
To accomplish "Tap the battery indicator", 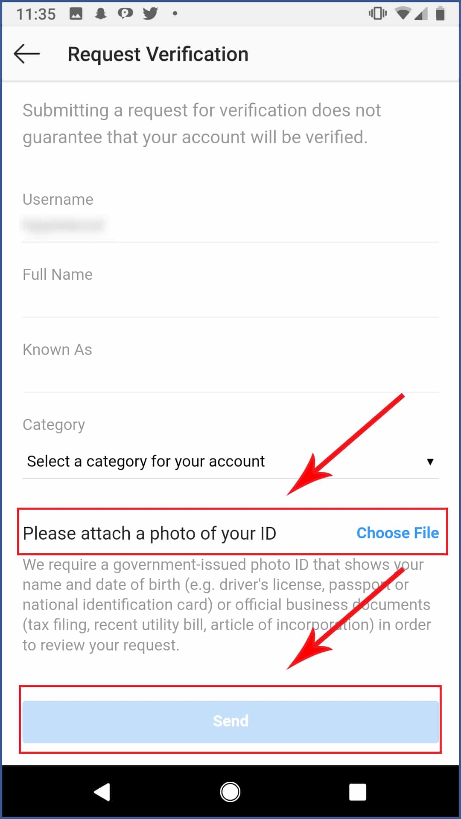I will (441, 14).
